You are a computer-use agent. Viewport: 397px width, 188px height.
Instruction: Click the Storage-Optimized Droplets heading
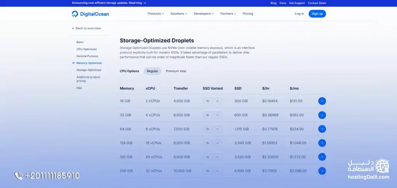pos(157,41)
